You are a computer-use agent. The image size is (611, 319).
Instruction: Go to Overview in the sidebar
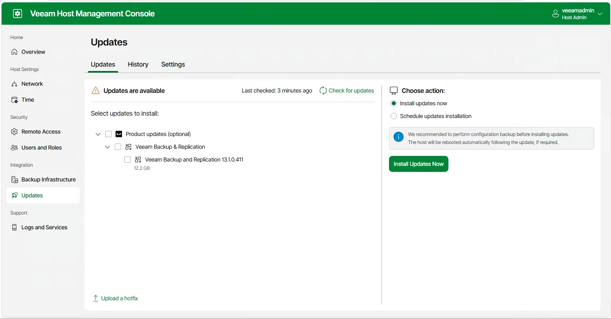coord(43,52)
